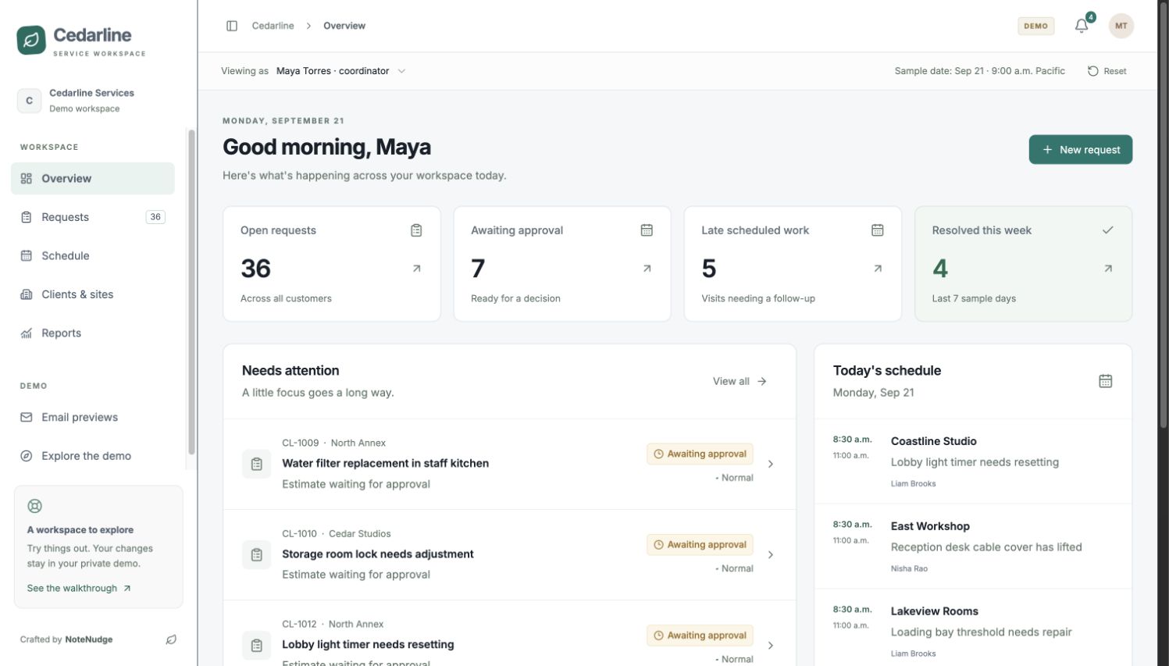Viewport: 1169px width, 666px height.
Task: Click the main page vertical scrollbar
Action: [1163, 215]
